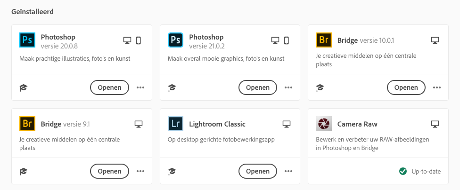The width and height of the screenshot is (460, 190).
Task: Click learn cap icon for Bridge 10.0.1
Action: (320, 87)
